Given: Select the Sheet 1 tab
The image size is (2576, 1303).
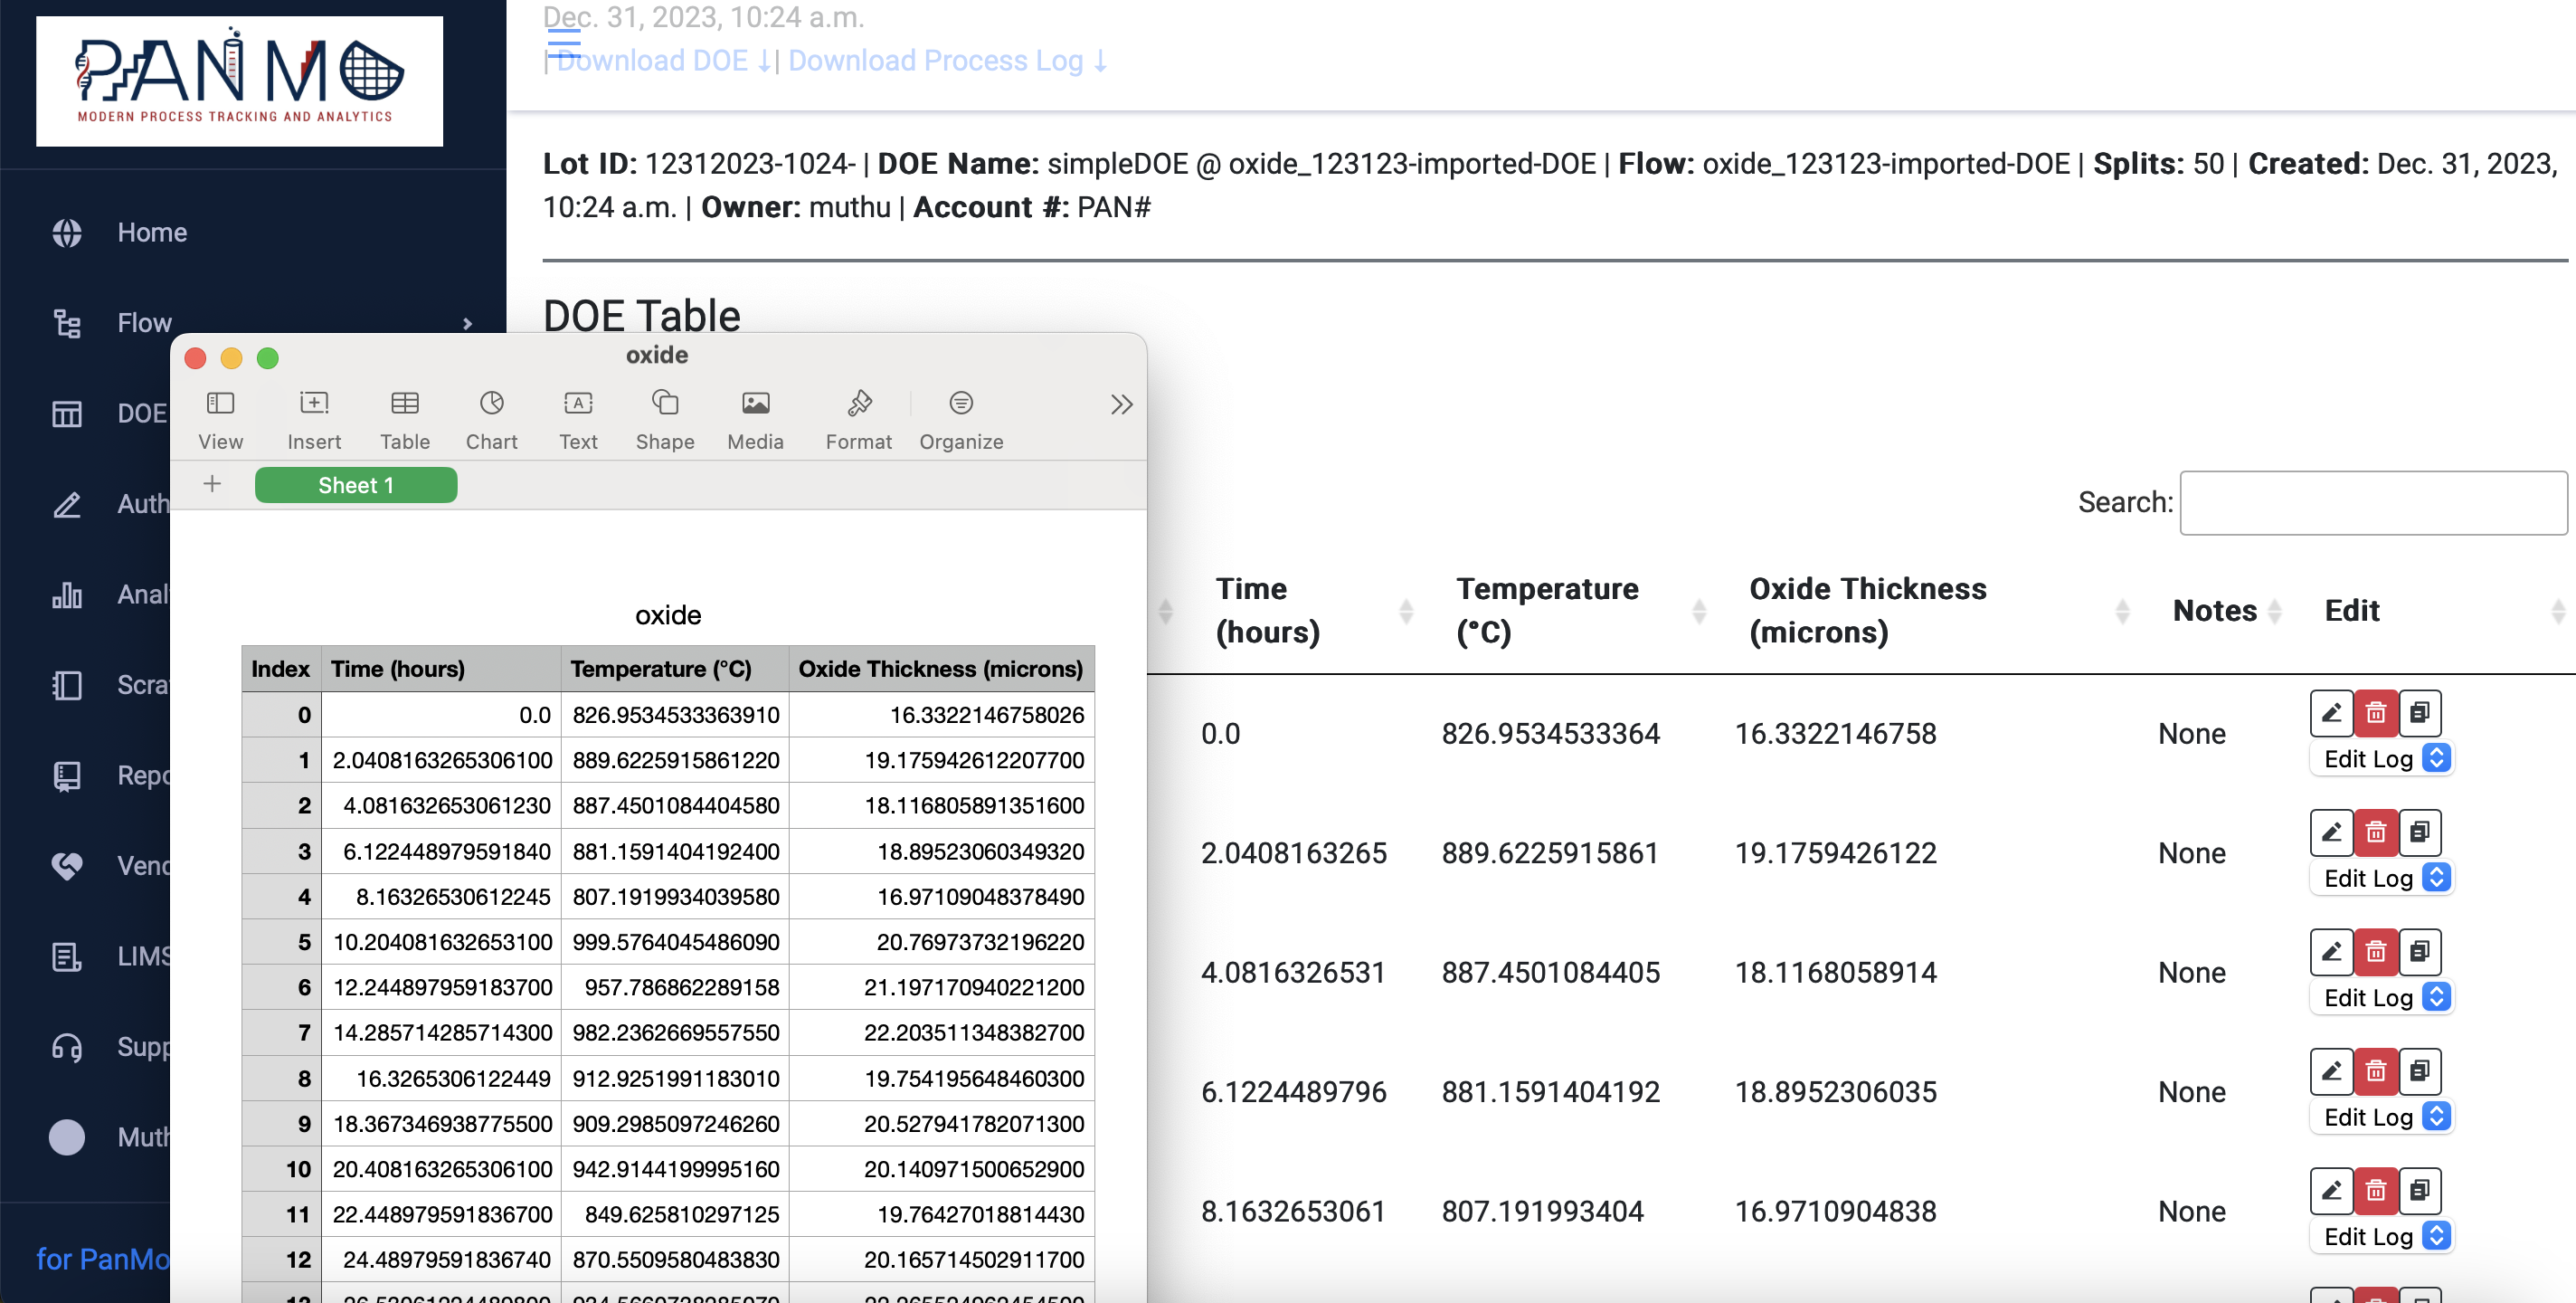Looking at the screenshot, I should (x=356, y=485).
